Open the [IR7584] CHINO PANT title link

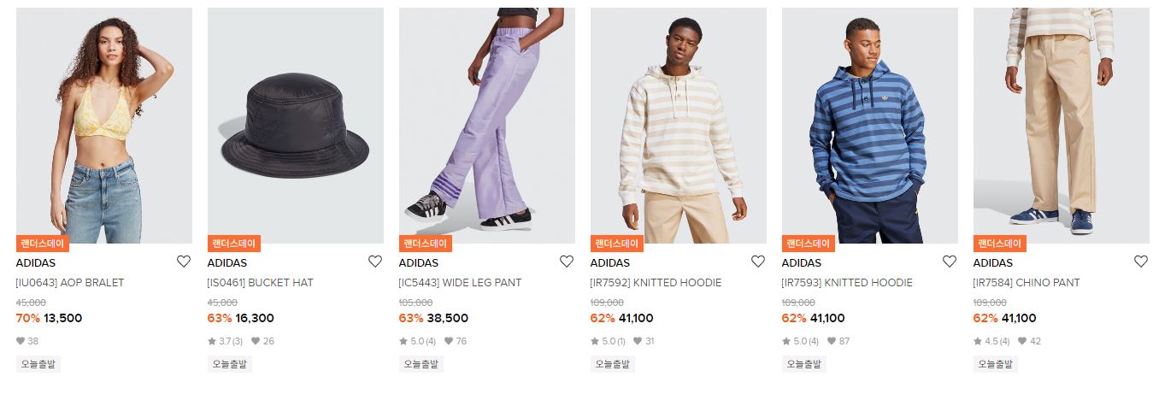1027,282
